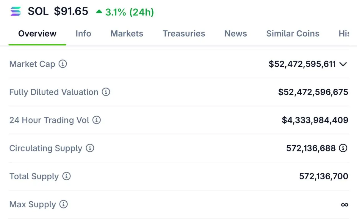Click info icon next to 24 Hour Trading Vol
Screen dimensions: 357x224
97,120
